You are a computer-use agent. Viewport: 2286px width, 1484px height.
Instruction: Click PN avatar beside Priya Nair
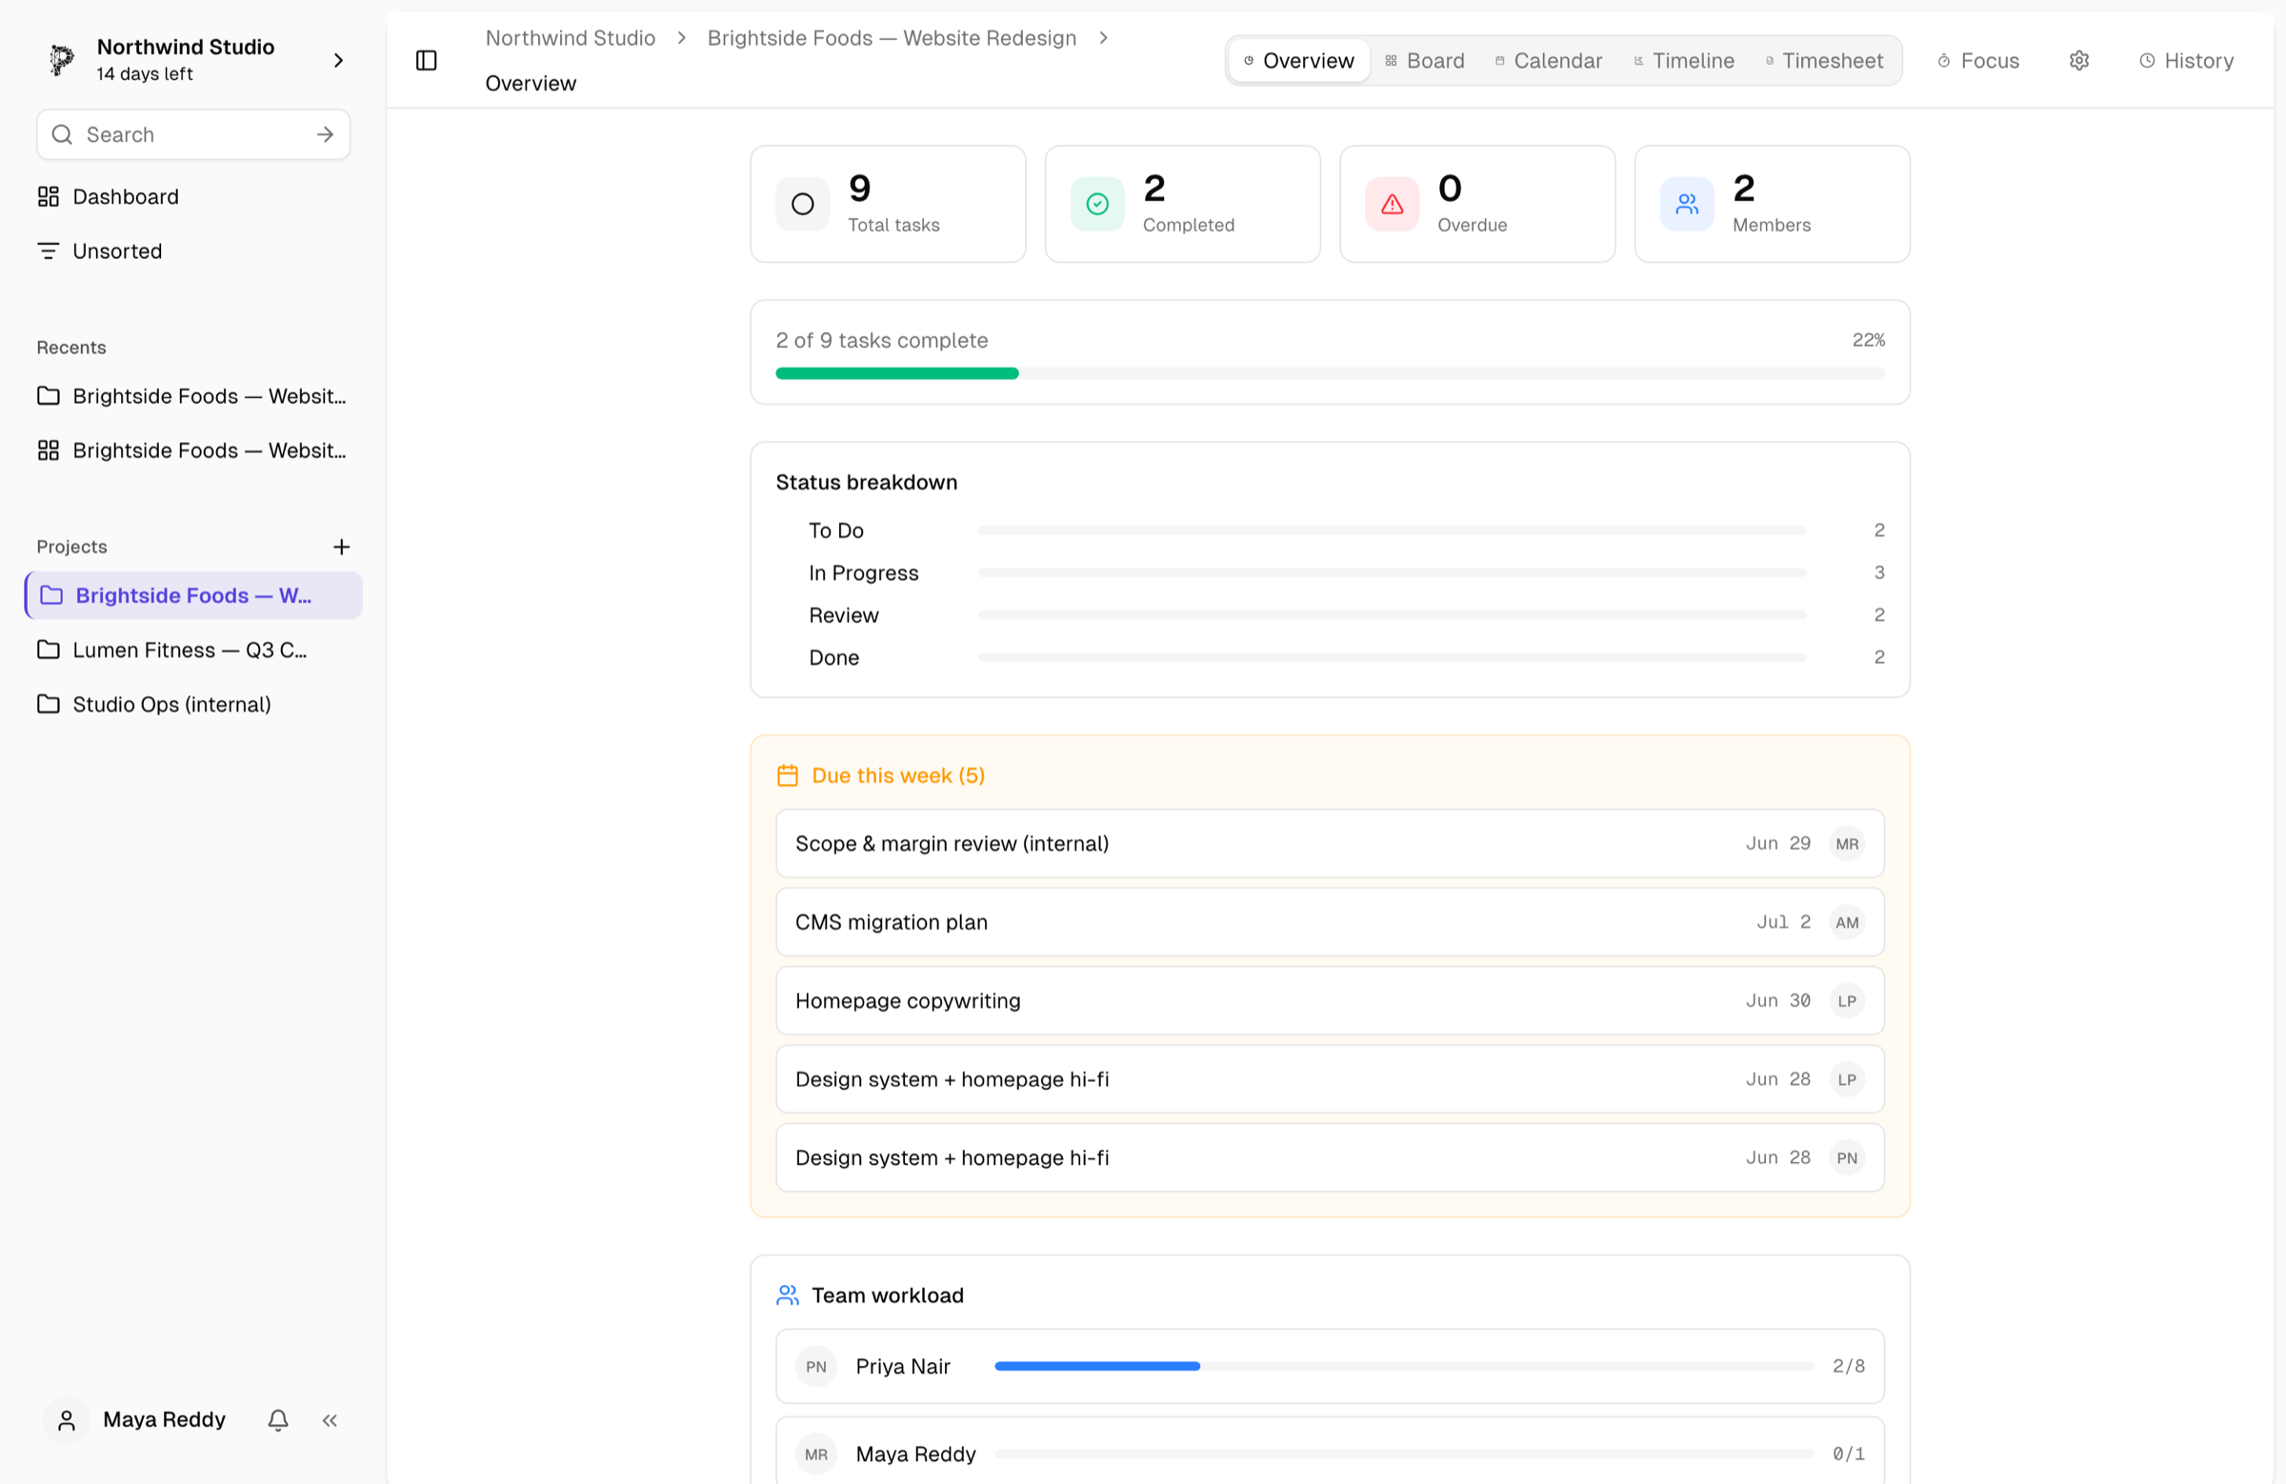[816, 1366]
